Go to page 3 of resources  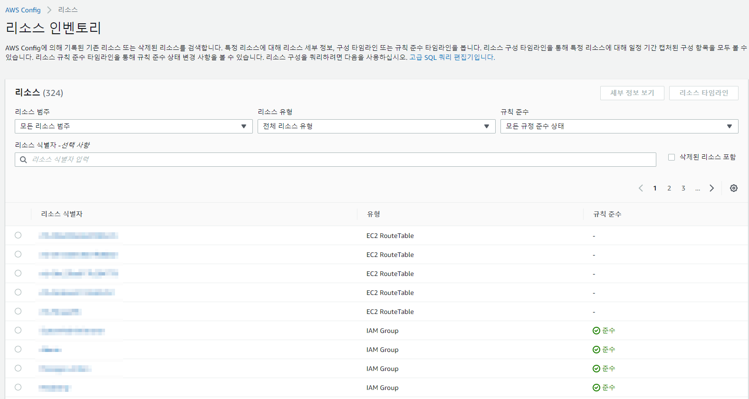tap(683, 188)
